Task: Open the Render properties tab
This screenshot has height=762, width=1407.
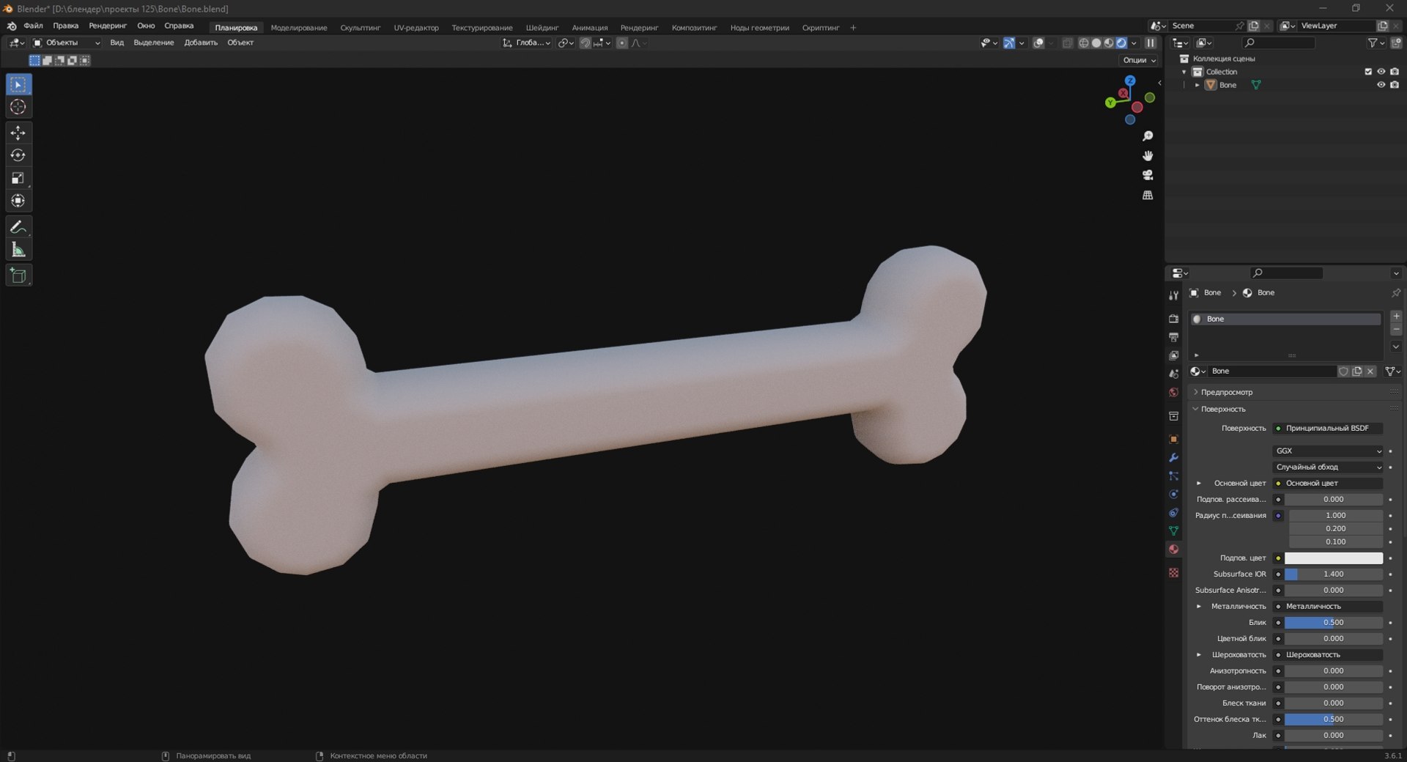Action: (1173, 319)
